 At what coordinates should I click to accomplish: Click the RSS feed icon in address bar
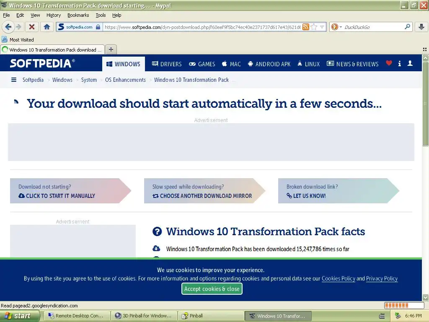pyautogui.click(x=305, y=27)
